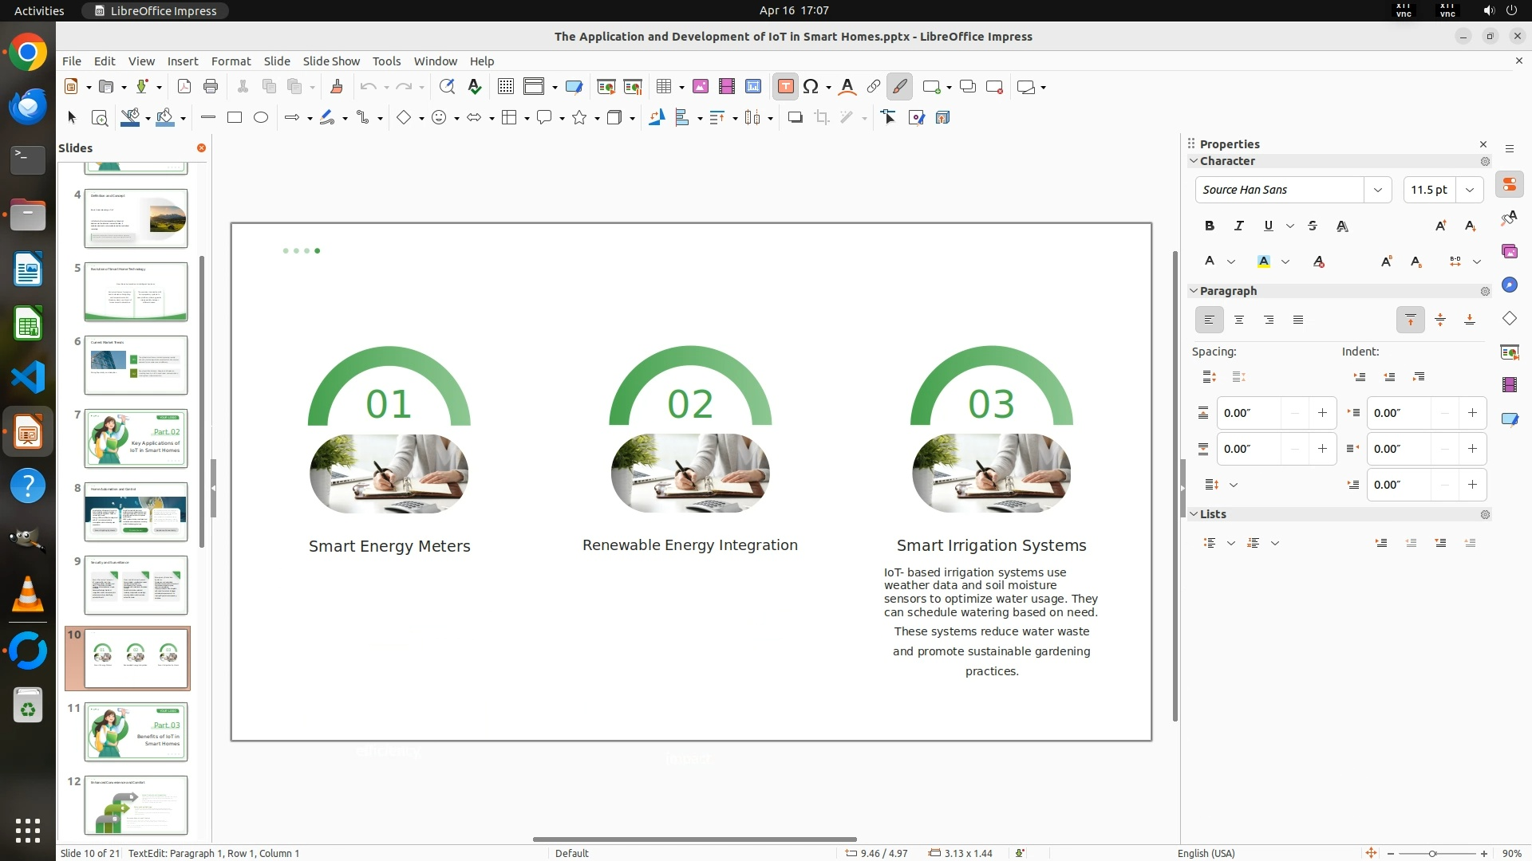
Task: Click the Activities button
Action: (39, 10)
